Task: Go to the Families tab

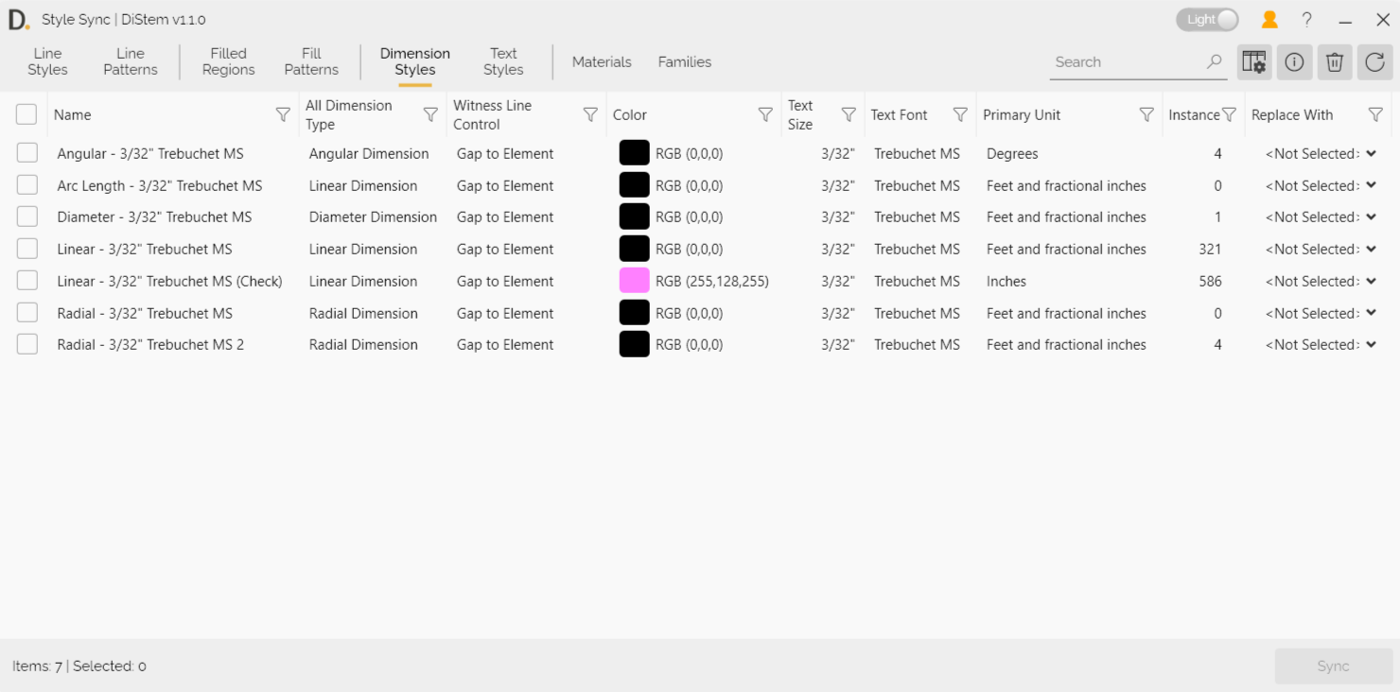Action: click(684, 62)
